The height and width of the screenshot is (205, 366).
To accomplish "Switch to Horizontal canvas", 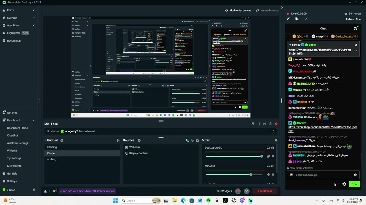I will [x=238, y=11].
